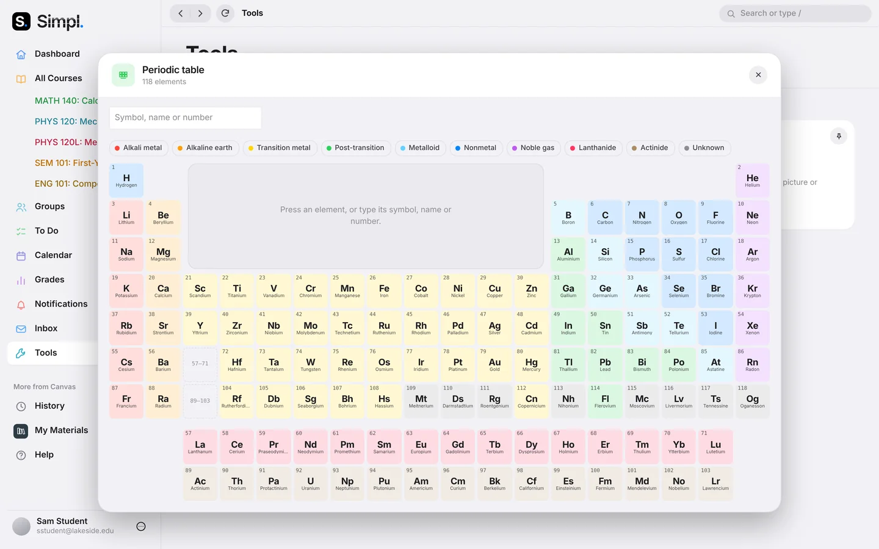Open Dashboard from the sidebar

click(57, 54)
